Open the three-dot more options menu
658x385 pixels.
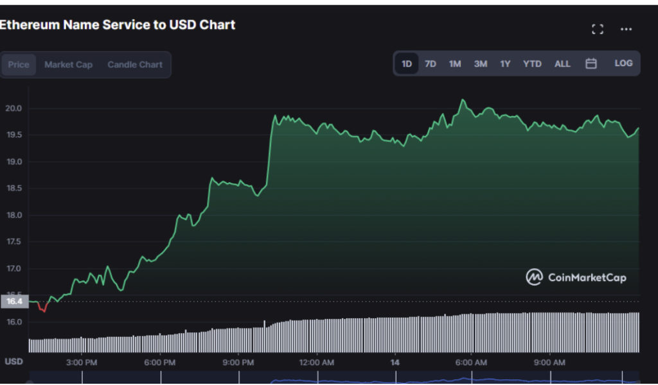626,29
